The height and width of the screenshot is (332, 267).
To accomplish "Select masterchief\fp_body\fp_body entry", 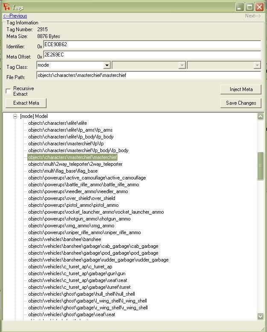I will (x=78, y=150).
